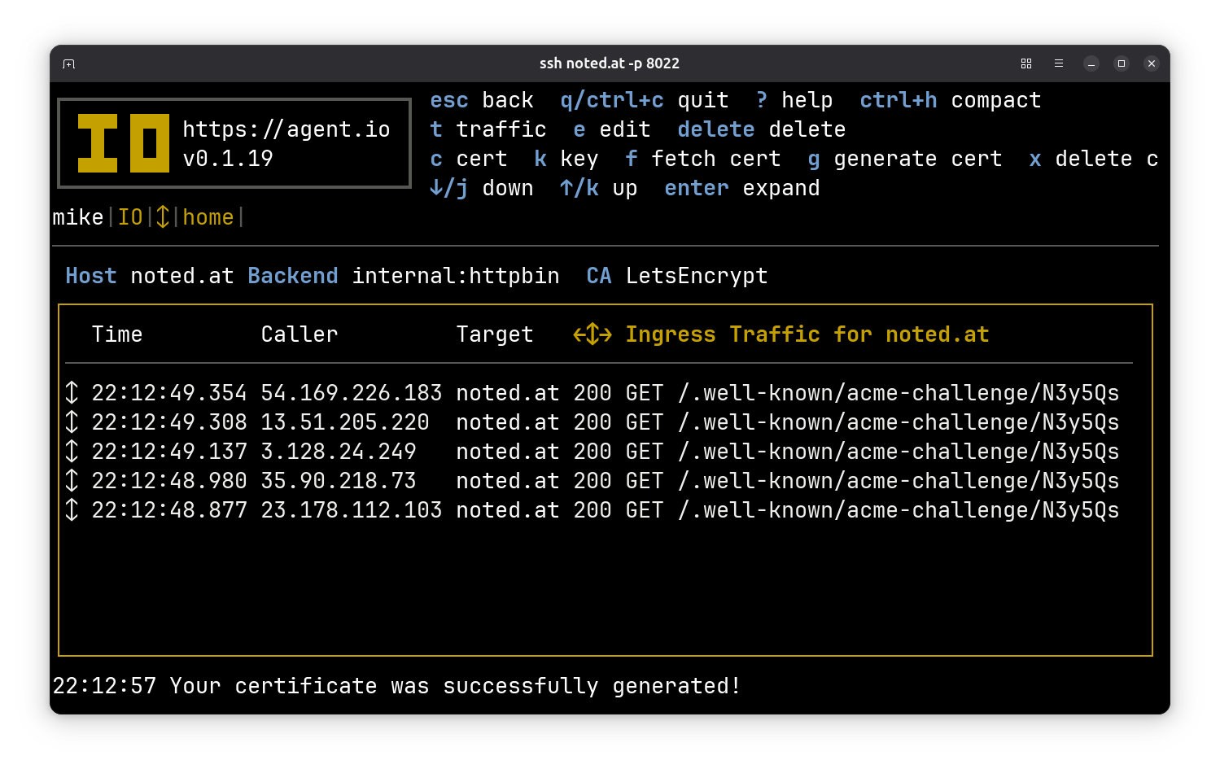Click the Host value noted.at
The height and width of the screenshot is (769, 1220).
[182, 276]
